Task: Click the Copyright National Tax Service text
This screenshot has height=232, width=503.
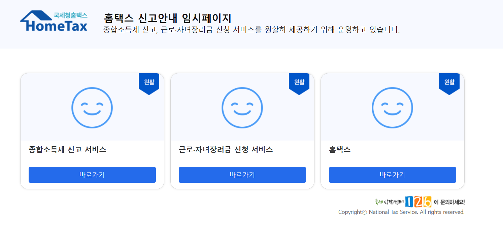Action: pyautogui.click(x=401, y=212)
